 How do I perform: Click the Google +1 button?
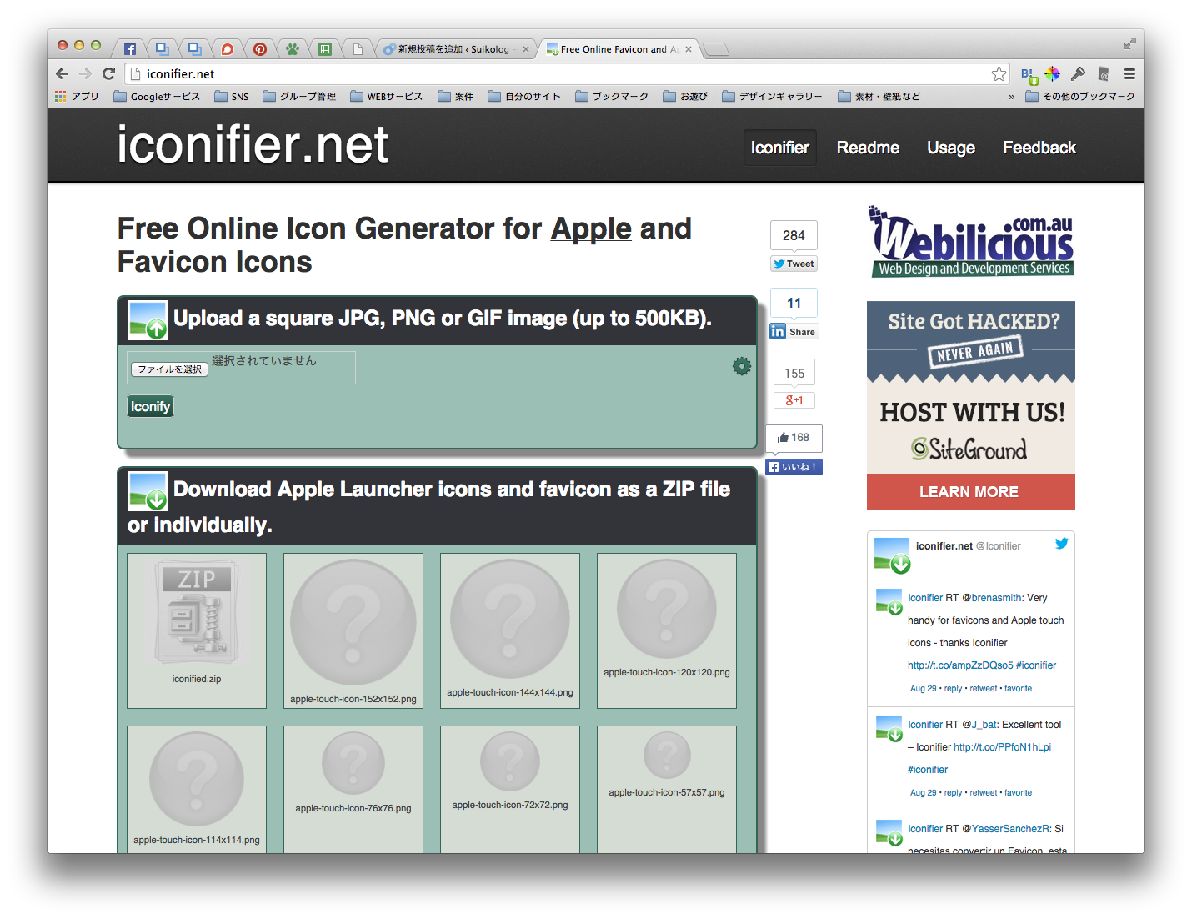click(x=794, y=400)
